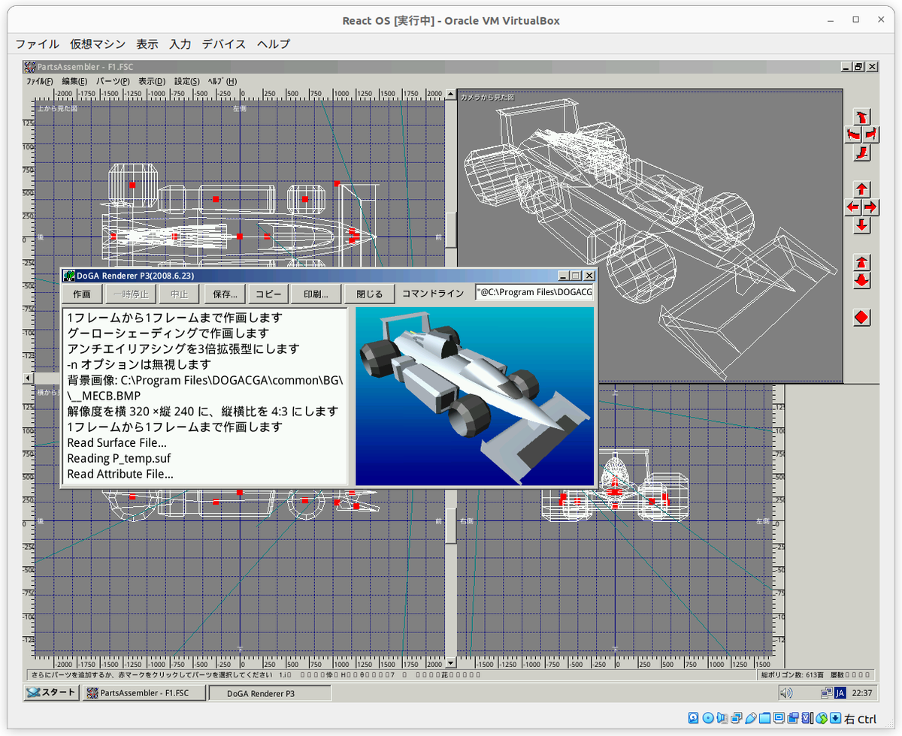Click the straight pan-up arrow icon

(862, 189)
